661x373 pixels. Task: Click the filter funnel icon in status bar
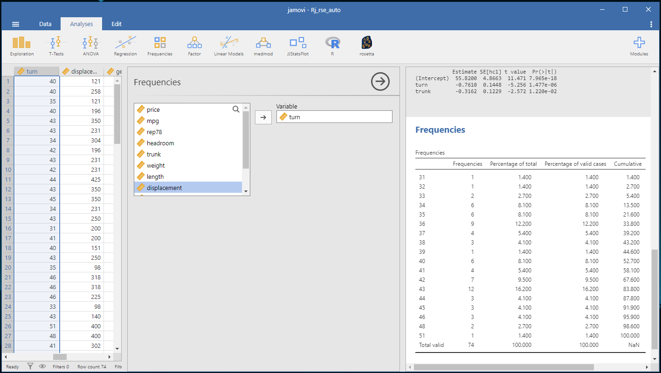[x=30, y=366]
